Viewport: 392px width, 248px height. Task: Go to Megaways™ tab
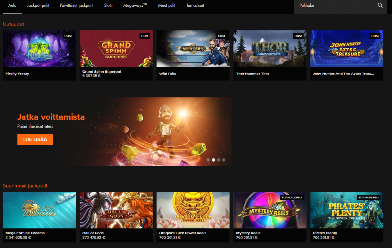pyautogui.click(x=135, y=5)
